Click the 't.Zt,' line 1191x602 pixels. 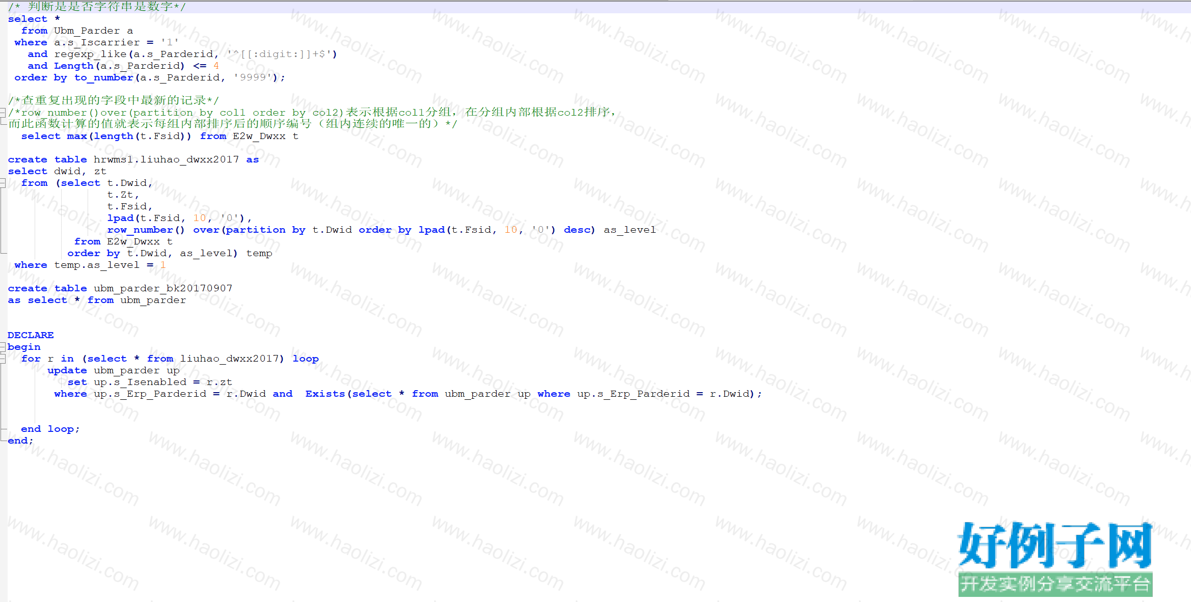123,195
